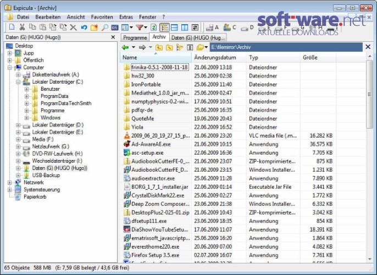Toggle the folder tree view button
Viewport: 377px width, 275px height.
(164, 27)
